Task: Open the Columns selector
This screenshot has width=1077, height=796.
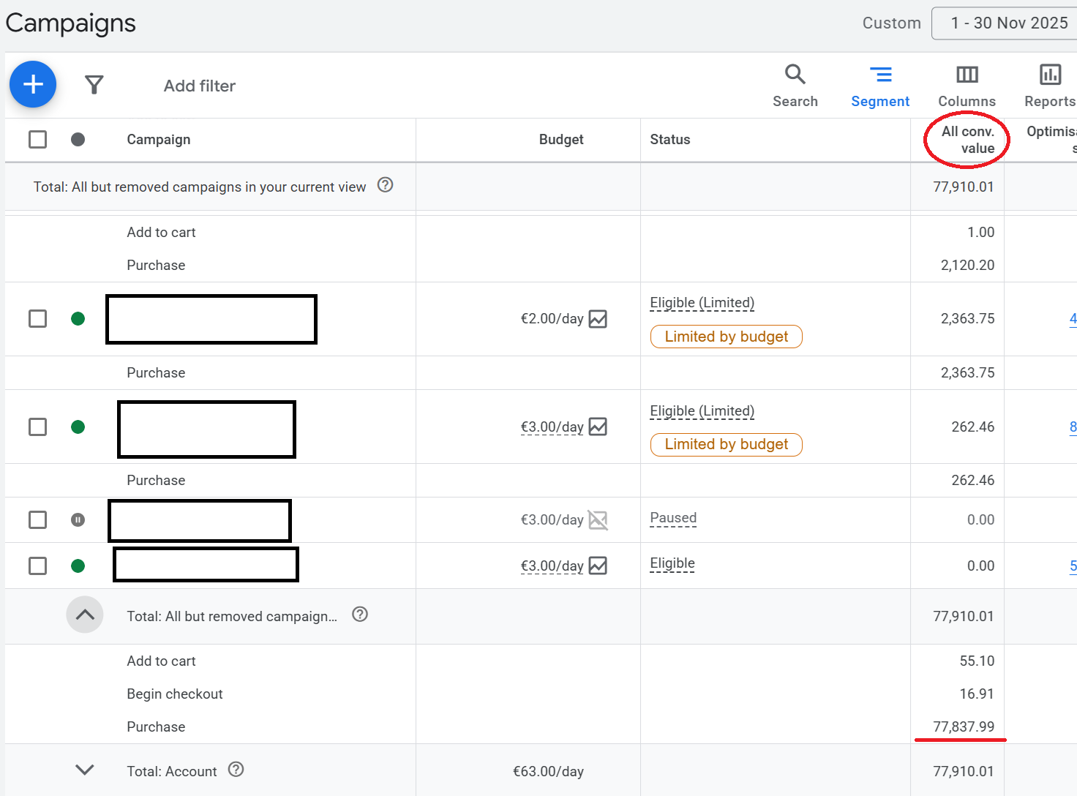Action: click(967, 86)
